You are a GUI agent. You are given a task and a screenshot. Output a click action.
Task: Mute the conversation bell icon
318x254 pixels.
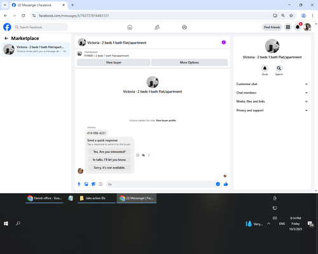pos(265,68)
